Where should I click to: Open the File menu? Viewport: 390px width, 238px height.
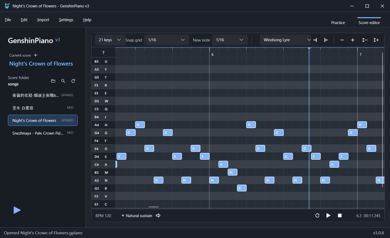[x=8, y=20]
